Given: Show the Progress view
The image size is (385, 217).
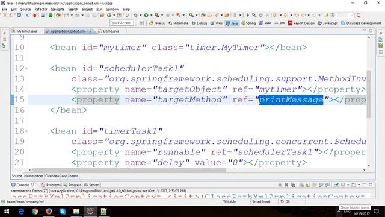Looking at the screenshot, I should pyautogui.click(x=72, y=185).
